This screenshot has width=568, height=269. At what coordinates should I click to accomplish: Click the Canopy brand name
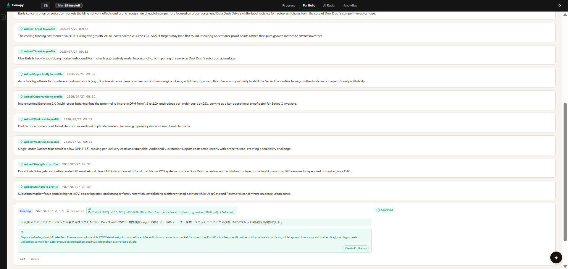[x=18, y=5]
